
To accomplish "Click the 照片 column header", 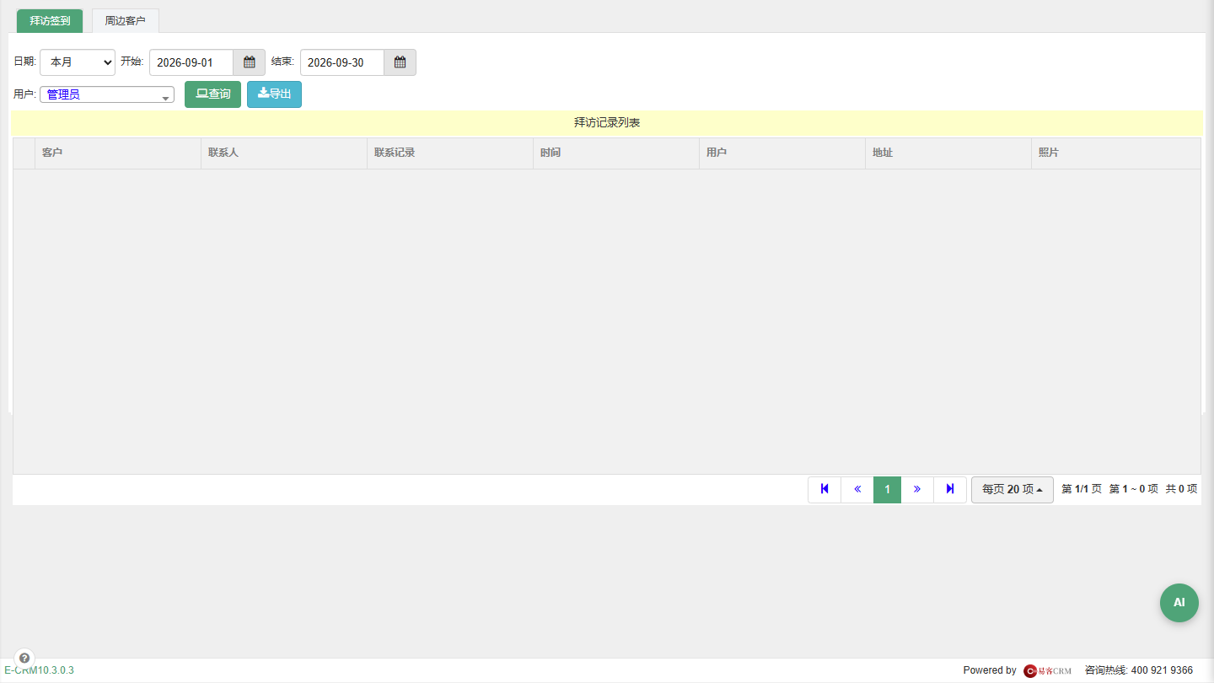I will 1115,153.
